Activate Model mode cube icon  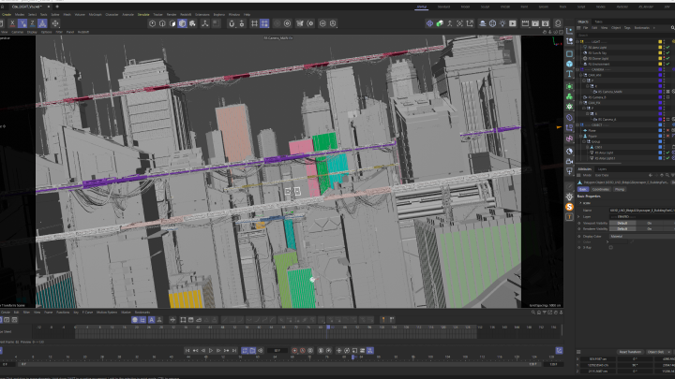(x=183, y=23)
